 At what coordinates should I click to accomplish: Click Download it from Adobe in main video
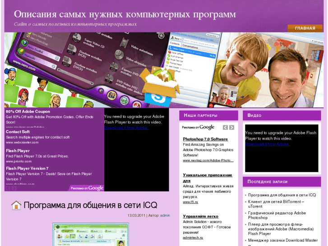(126, 128)
